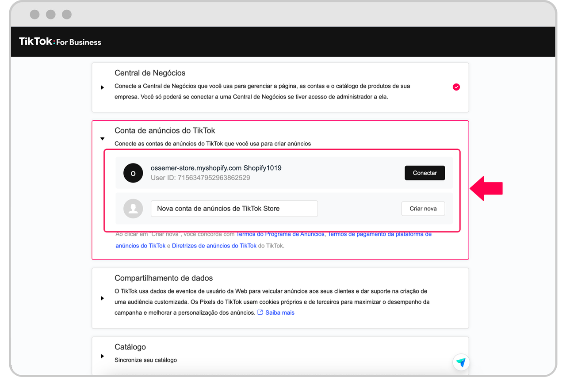The width and height of the screenshot is (566, 377).
Task: Click Conectar for ossemer-store account
Action: click(425, 173)
